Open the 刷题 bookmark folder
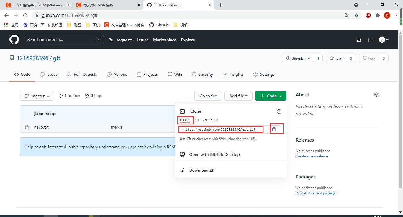Viewport: 403px width, 217px height. click(x=74, y=25)
